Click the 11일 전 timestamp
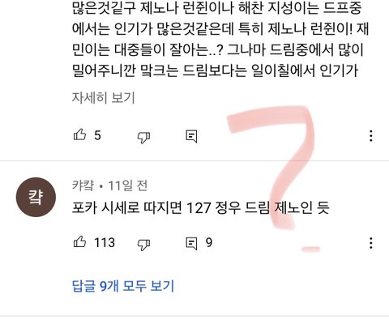Screen dimensions: 389x324 (x=128, y=185)
